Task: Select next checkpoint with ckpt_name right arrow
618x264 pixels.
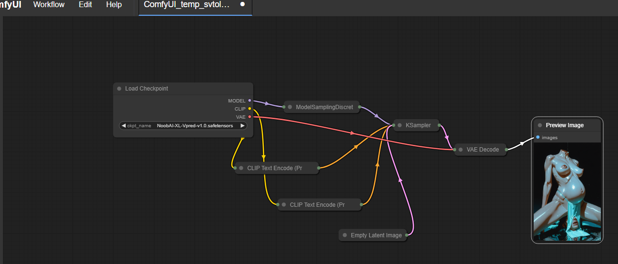Action: click(x=242, y=126)
